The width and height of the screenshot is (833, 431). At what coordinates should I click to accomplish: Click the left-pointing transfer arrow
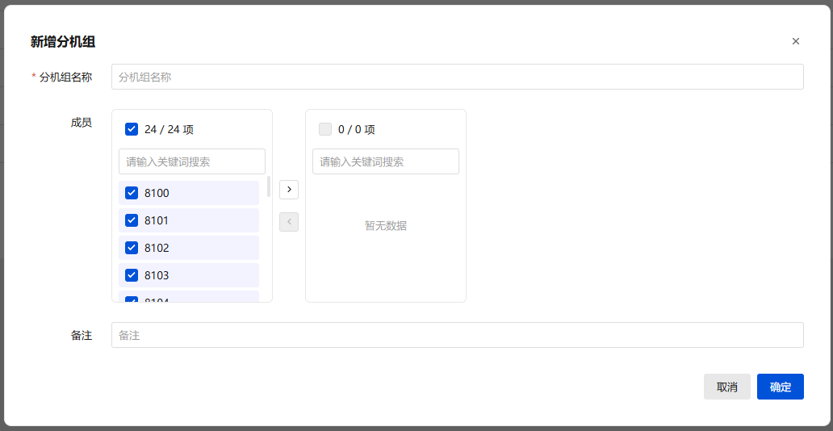click(x=289, y=222)
